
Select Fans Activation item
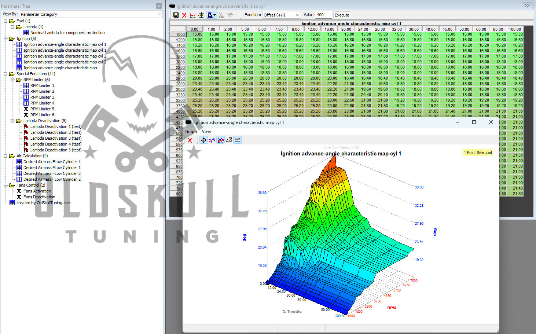tap(37, 191)
